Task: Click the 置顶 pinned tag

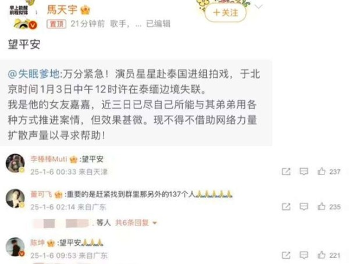Action: click(x=56, y=24)
